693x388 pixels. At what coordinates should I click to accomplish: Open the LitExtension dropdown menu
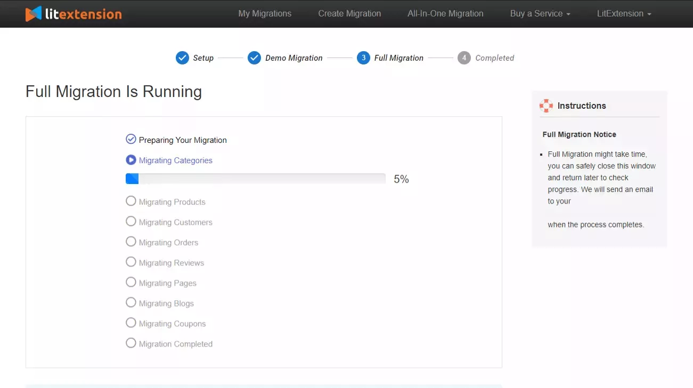tap(624, 14)
